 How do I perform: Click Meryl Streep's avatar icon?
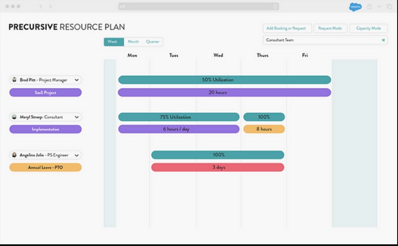pyautogui.click(x=14, y=117)
